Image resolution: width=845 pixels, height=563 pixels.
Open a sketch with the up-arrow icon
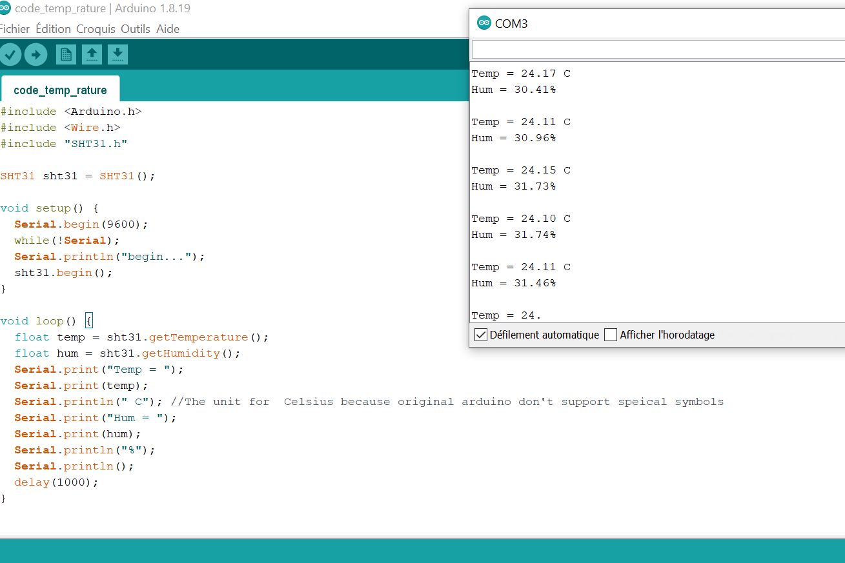click(x=92, y=55)
